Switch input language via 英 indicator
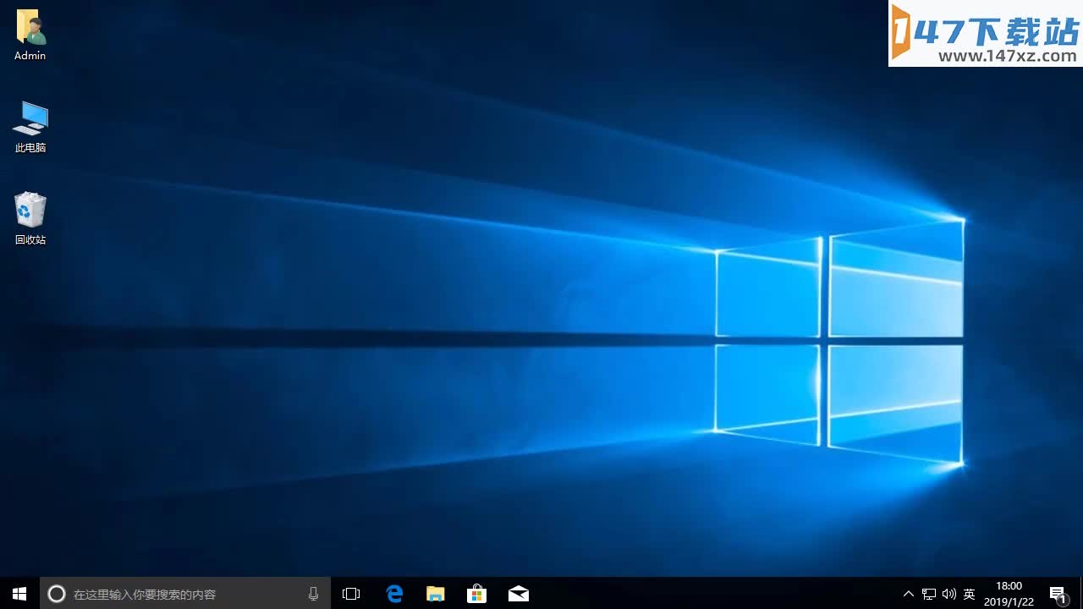Viewport: 1083px width, 609px height. (970, 594)
